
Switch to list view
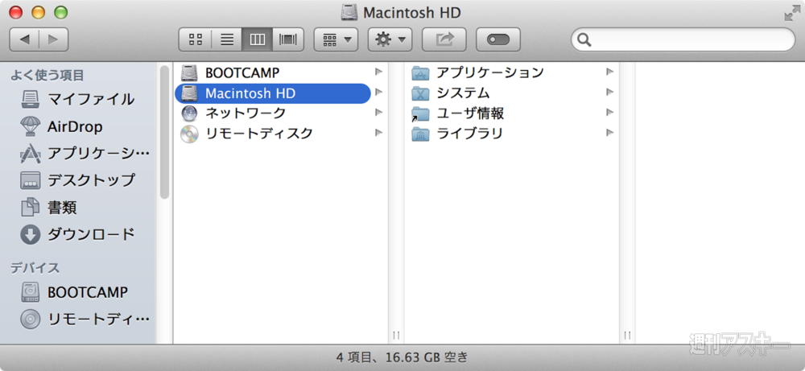[x=226, y=39]
